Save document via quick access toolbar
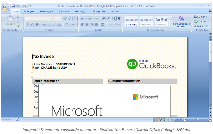The image size is (213, 134). point(13,6)
